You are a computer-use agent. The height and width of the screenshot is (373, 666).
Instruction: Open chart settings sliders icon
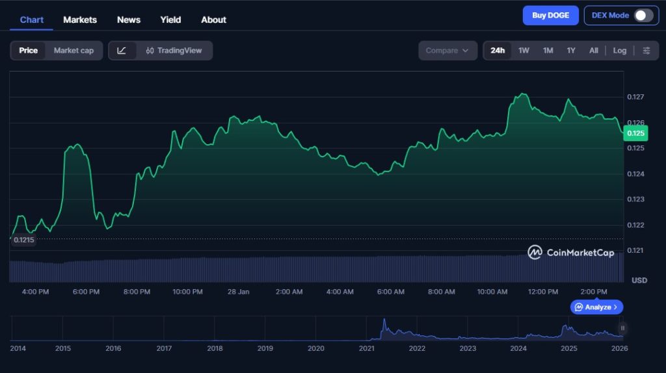coord(646,51)
